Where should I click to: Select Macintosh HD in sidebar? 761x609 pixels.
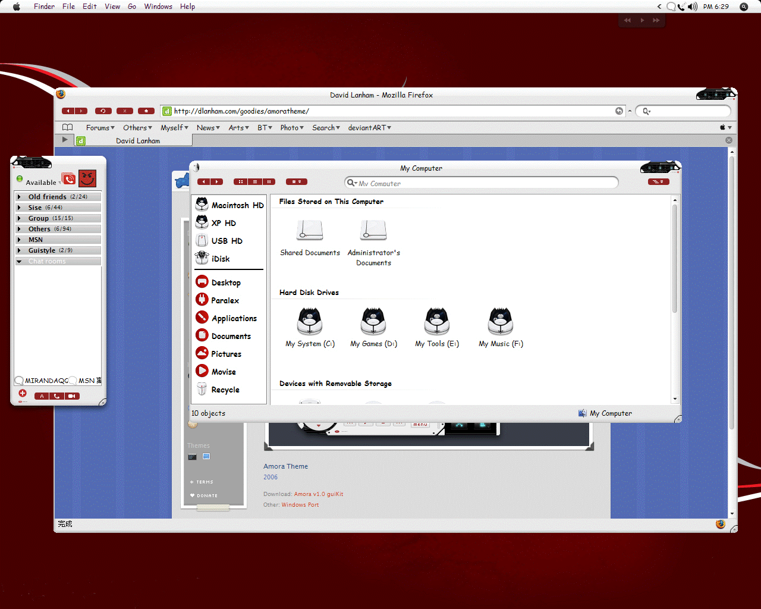[229, 205]
